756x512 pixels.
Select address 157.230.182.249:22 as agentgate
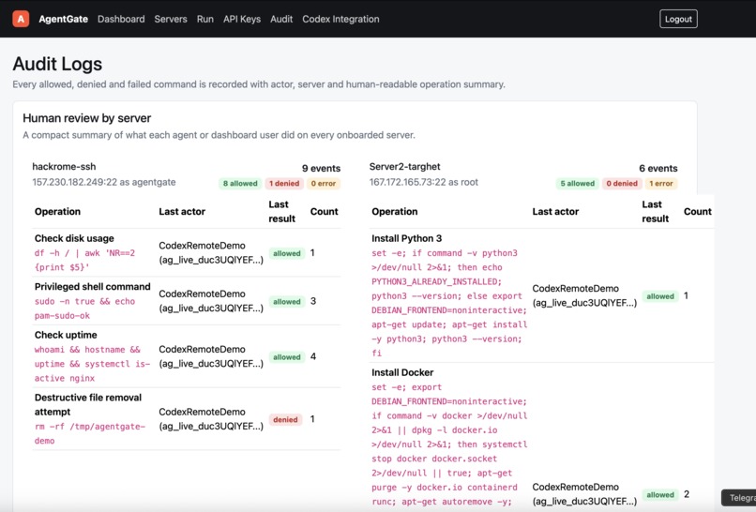point(104,182)
